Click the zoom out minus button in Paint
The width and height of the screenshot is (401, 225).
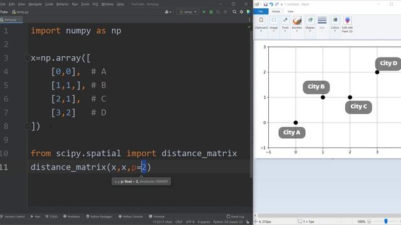(369, 221)
